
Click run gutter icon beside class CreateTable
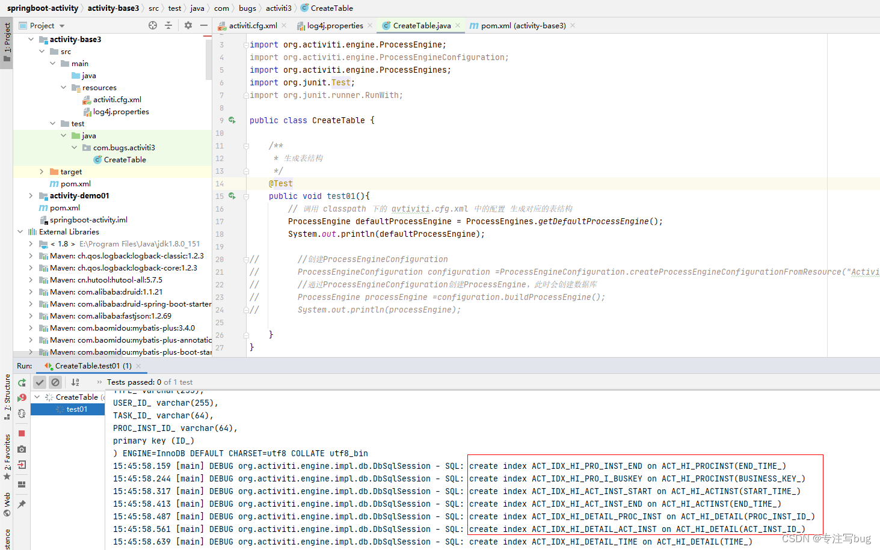(x=232, y=120)
